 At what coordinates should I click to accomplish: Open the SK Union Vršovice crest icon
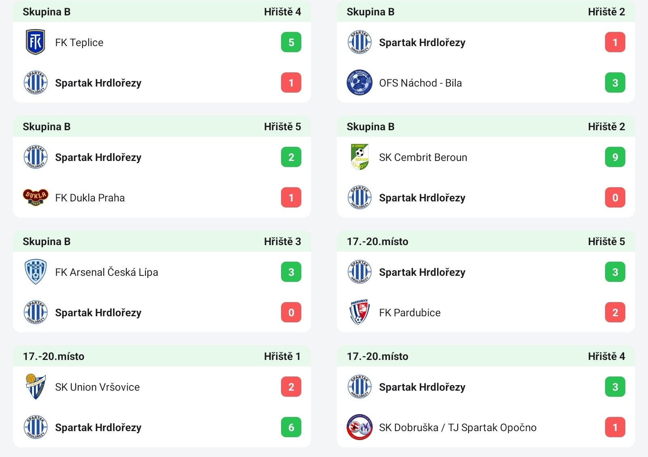[x=36, y=387]
